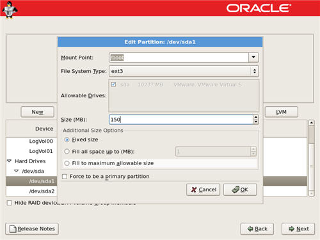The height and width of the screenshot is (240, 320).
Task: Select the LogVol00 row
Action: tap(41, 141)
